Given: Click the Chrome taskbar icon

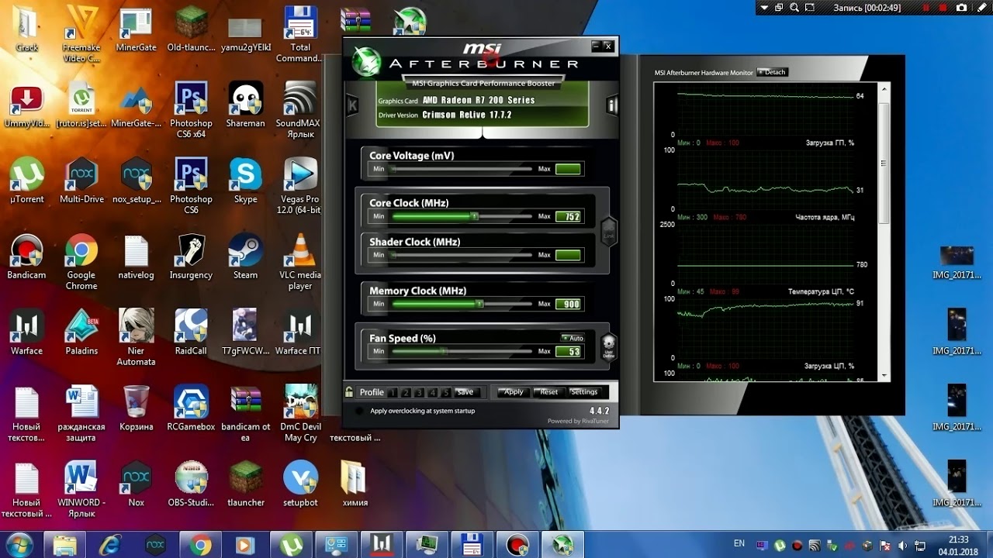Looking at the screenshot, I should pyautogui.click(x=201, y=545).
